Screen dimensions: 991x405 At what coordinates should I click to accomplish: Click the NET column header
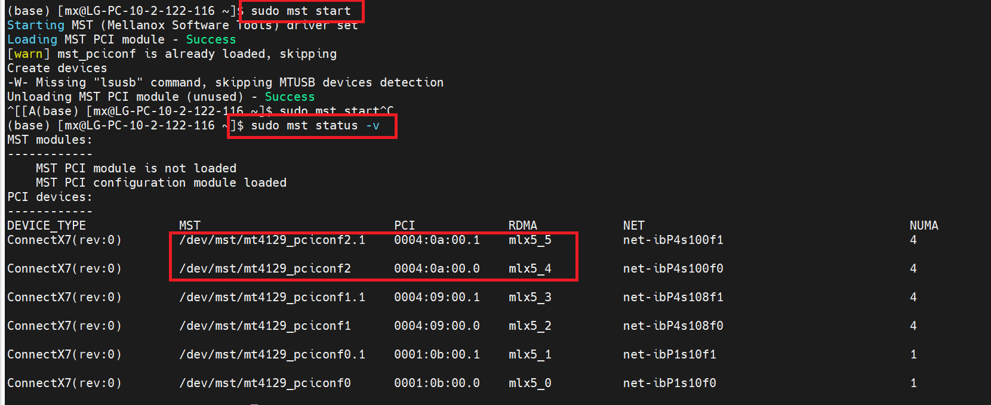point(634,226)
